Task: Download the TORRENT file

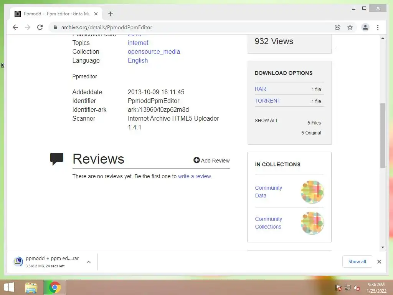Action: point(268,101)
